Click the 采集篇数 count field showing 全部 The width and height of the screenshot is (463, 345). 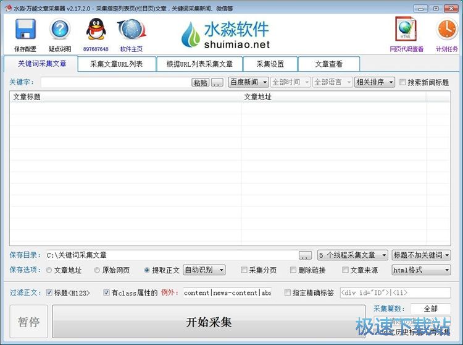coord(430,309)
